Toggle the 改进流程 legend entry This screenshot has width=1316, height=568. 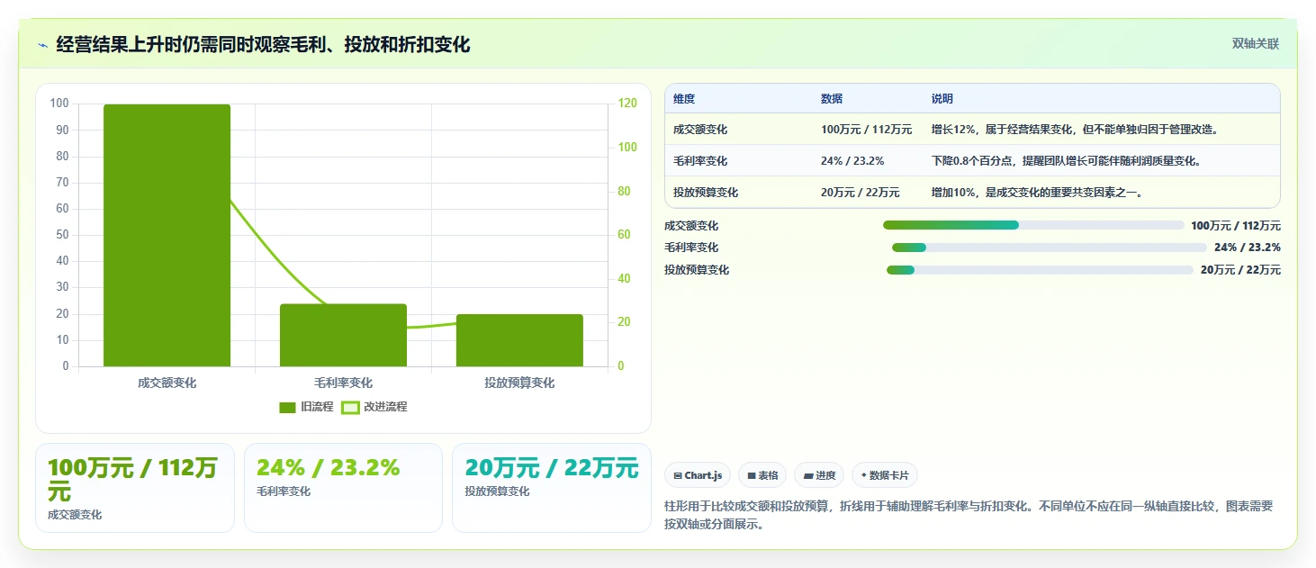point(375,407)
